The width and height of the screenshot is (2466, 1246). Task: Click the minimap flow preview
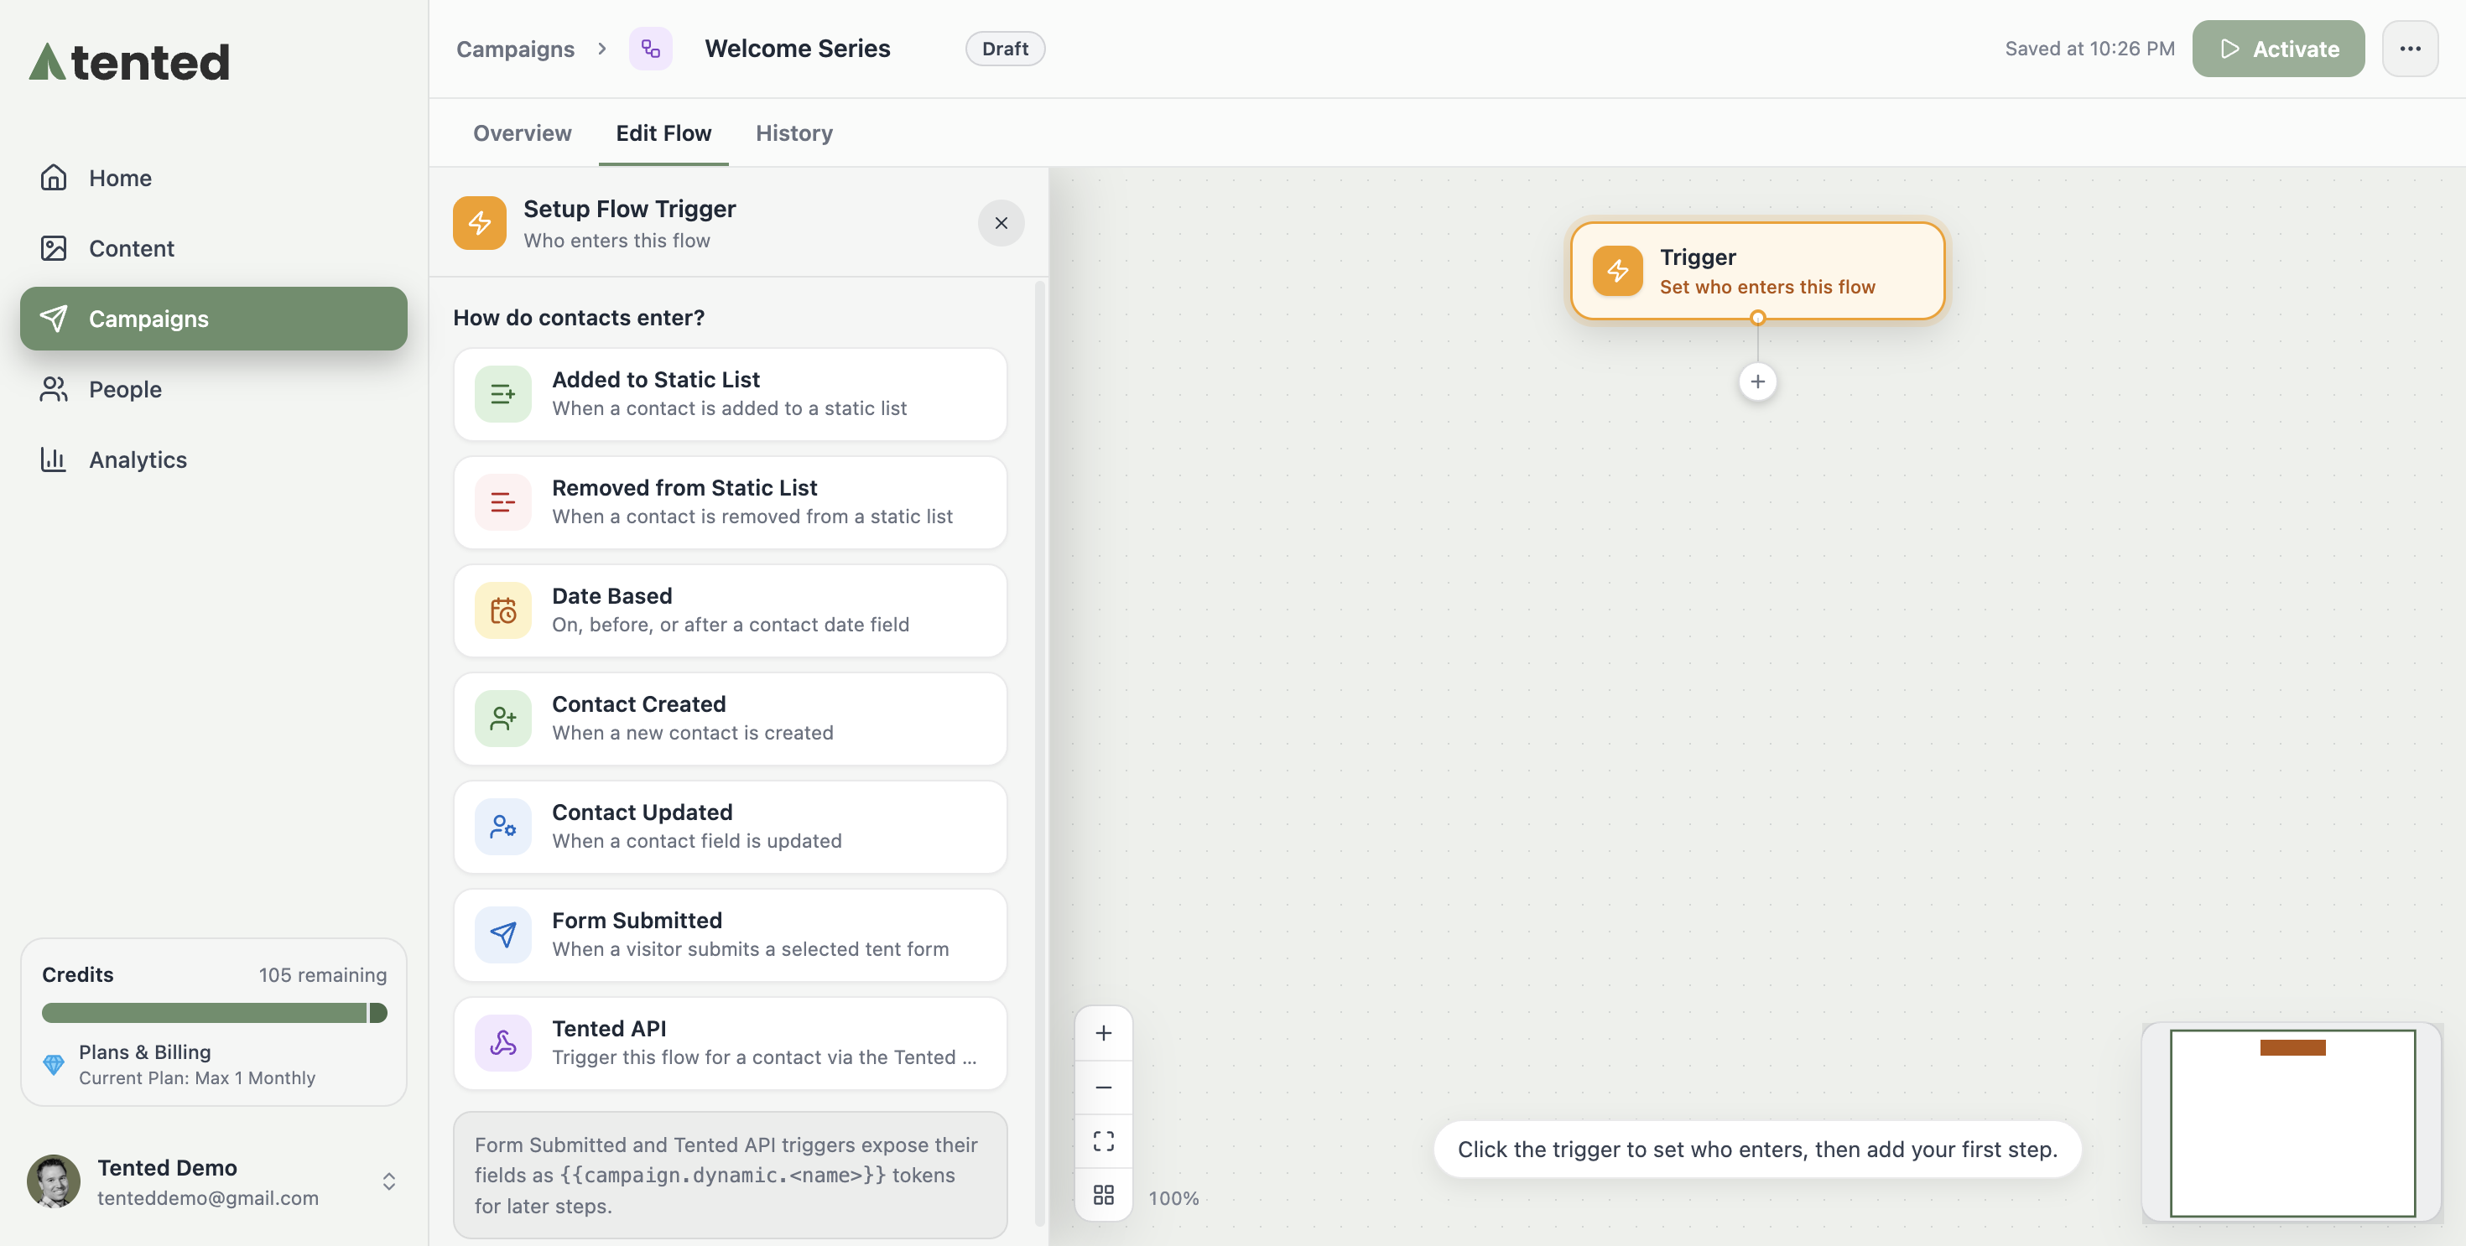[2292, 1124]
